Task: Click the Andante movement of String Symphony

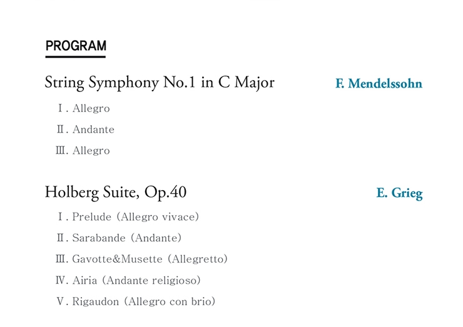Action: (93, 130)
